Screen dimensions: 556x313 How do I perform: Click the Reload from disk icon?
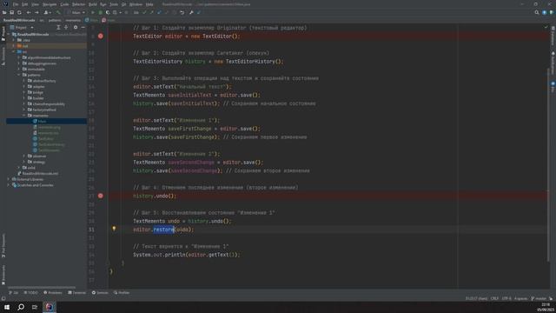click(19, 12)
